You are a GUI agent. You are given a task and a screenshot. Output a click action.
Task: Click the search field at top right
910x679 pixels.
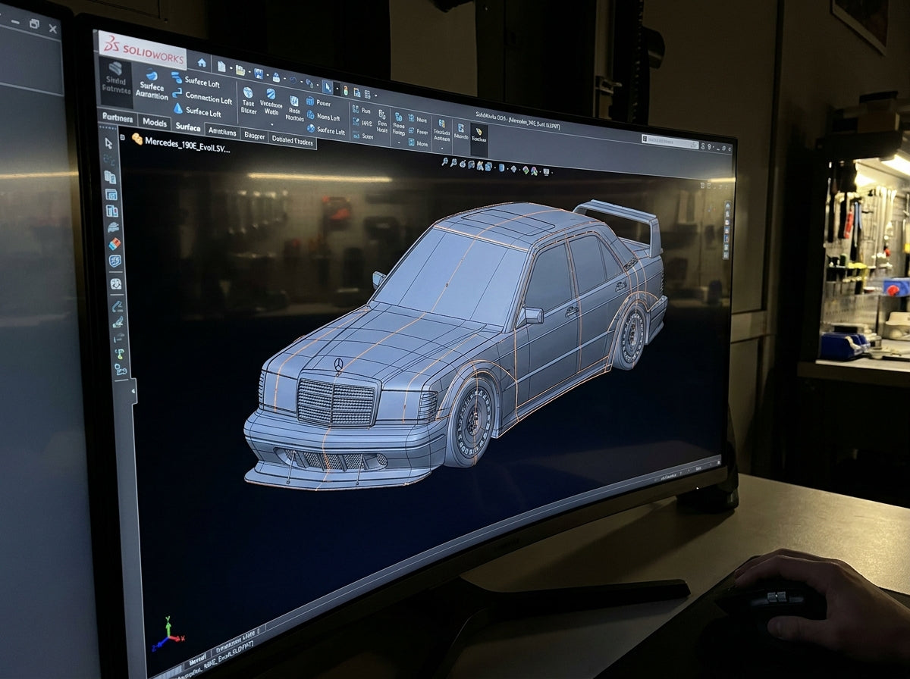(670, 141)
